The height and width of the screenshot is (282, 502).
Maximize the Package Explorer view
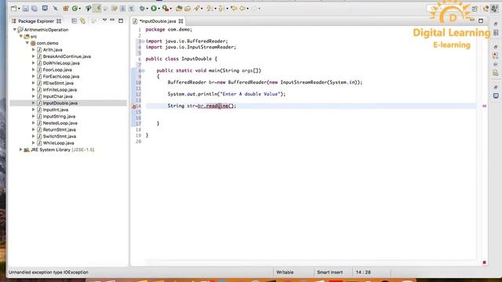coord(121,21)
